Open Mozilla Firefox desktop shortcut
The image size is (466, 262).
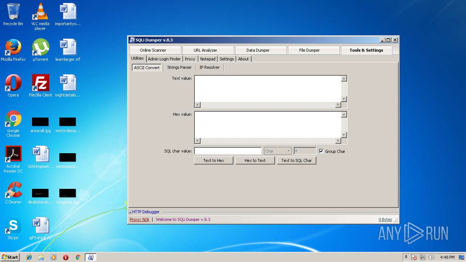(13, 50)
